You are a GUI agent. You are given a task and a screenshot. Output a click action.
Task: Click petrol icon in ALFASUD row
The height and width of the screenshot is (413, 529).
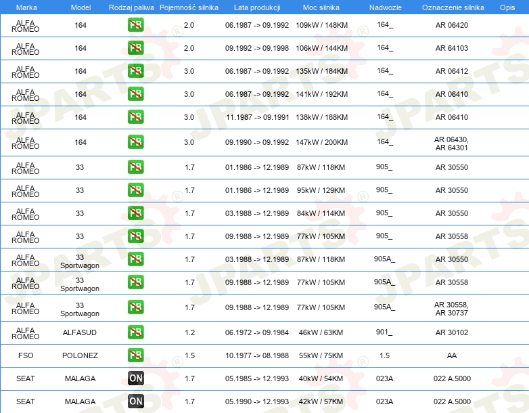135,332
